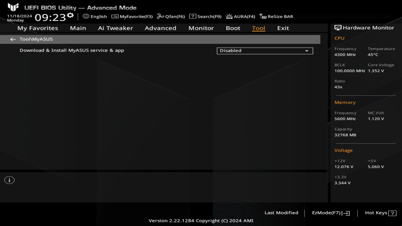Switch to the My Favorites tab
This screenshot has height=226, width=402.
(38, 28)
